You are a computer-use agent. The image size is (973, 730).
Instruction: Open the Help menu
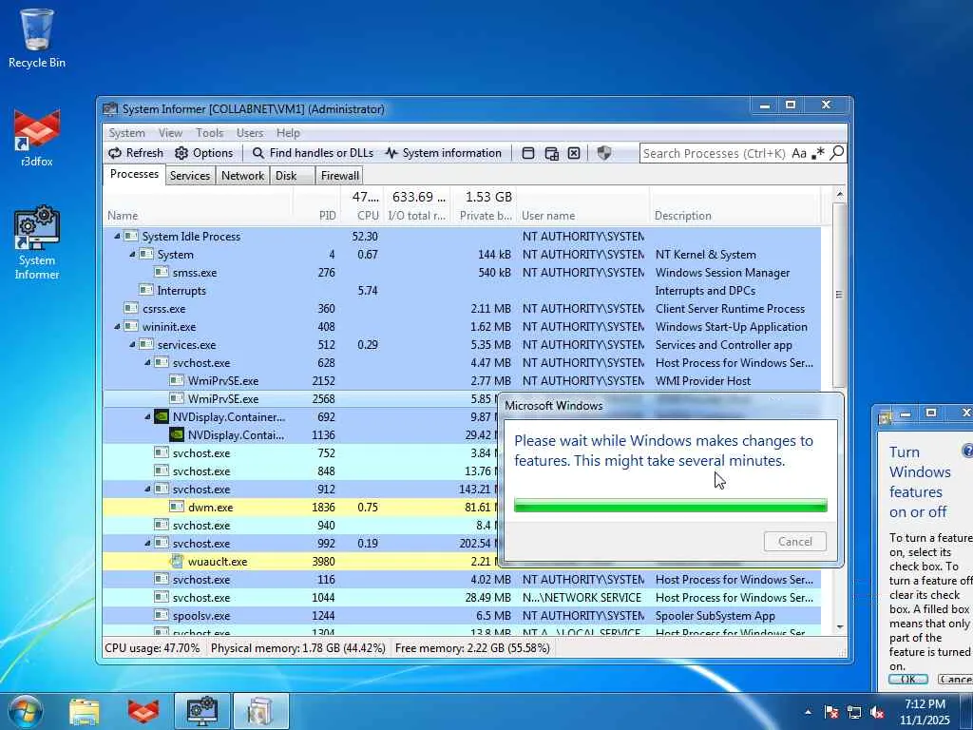point(288,133)
